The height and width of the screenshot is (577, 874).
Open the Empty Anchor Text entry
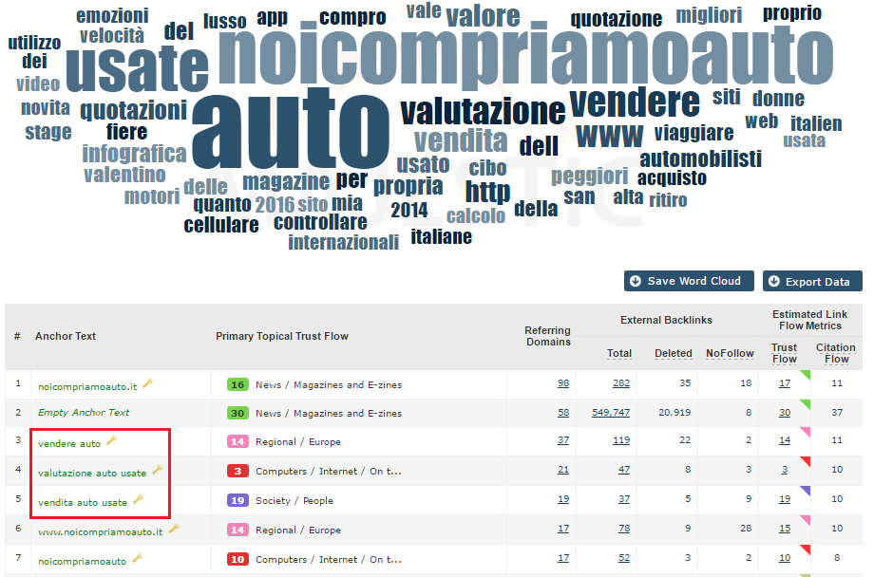[x=84, y=413]
